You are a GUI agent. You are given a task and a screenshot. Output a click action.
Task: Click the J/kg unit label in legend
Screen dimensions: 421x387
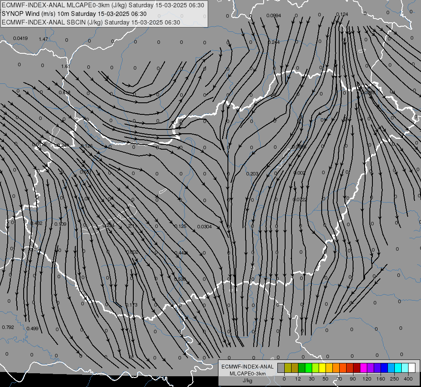(247, 381)
